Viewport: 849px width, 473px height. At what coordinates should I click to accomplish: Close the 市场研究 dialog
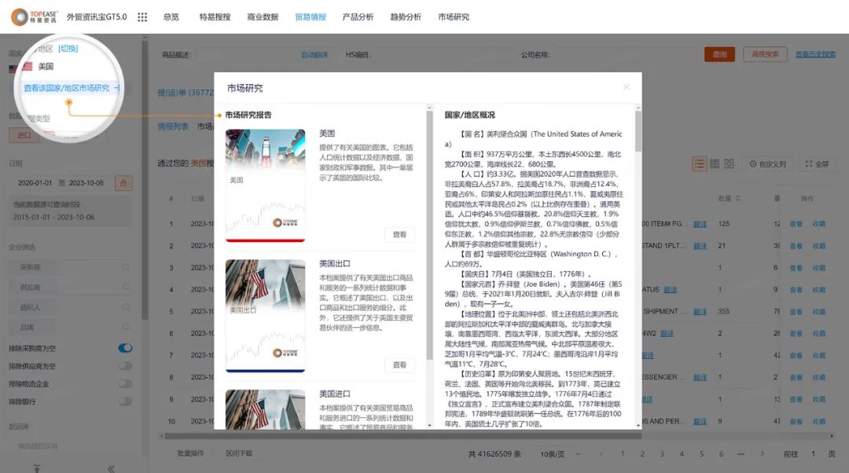tap(627, 87)
